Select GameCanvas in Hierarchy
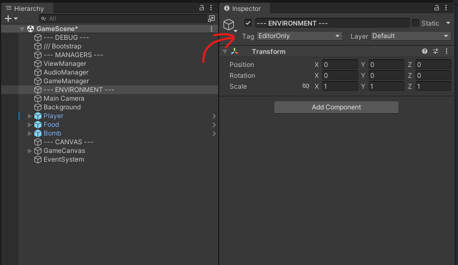Viewport: 458px width, 265px height. (64, 151)
